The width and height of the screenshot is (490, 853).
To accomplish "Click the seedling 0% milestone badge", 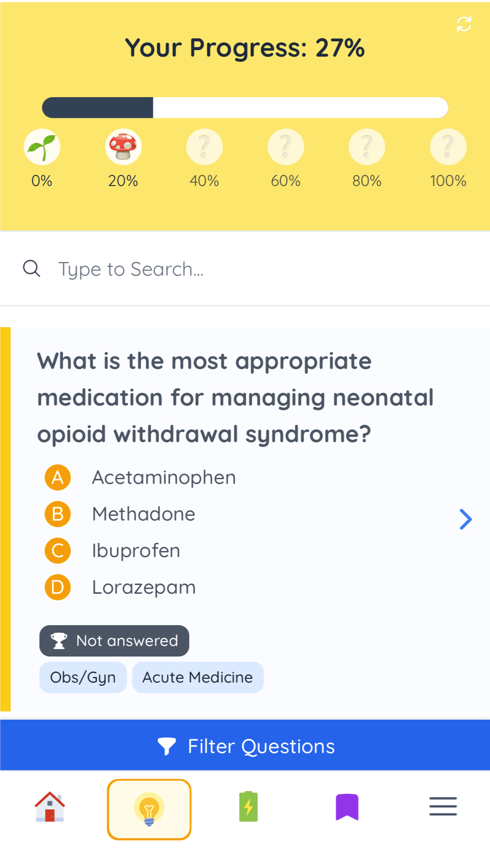I will 42,147.
